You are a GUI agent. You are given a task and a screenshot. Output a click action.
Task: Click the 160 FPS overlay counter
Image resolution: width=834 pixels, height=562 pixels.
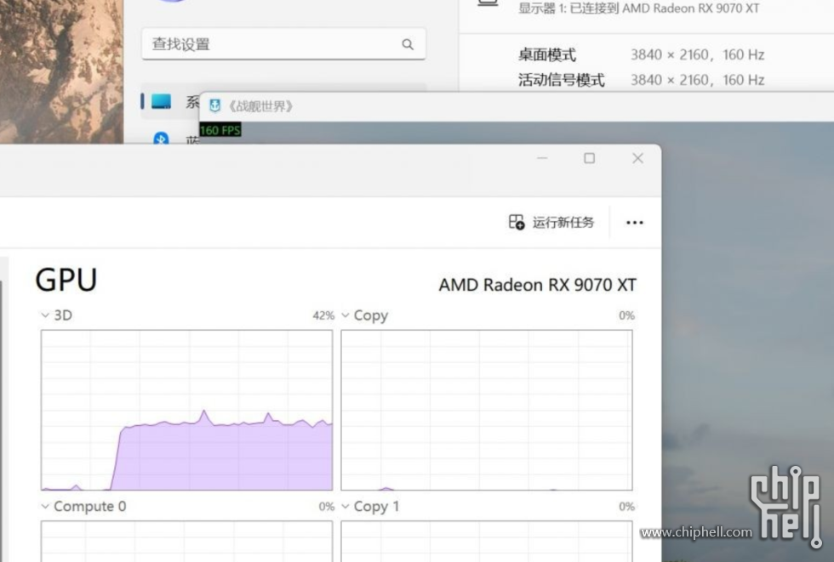(x=220, y=130)
